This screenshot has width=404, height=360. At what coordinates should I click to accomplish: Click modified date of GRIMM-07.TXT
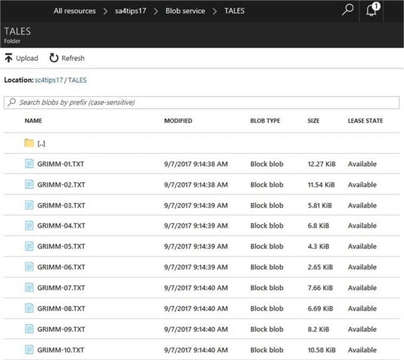click(x=196, y=288)
